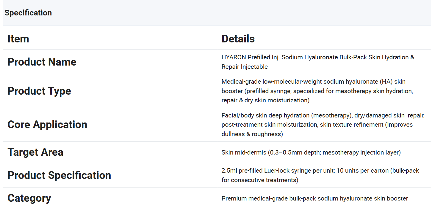Select the Item column header
The width and height of the screenshot is (432, 210).
(18, 39)
